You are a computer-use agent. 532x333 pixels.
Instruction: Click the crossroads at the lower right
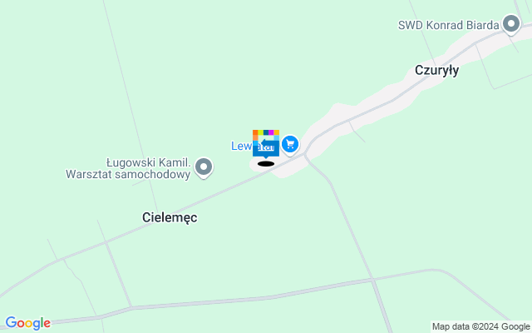click(372, 280)
